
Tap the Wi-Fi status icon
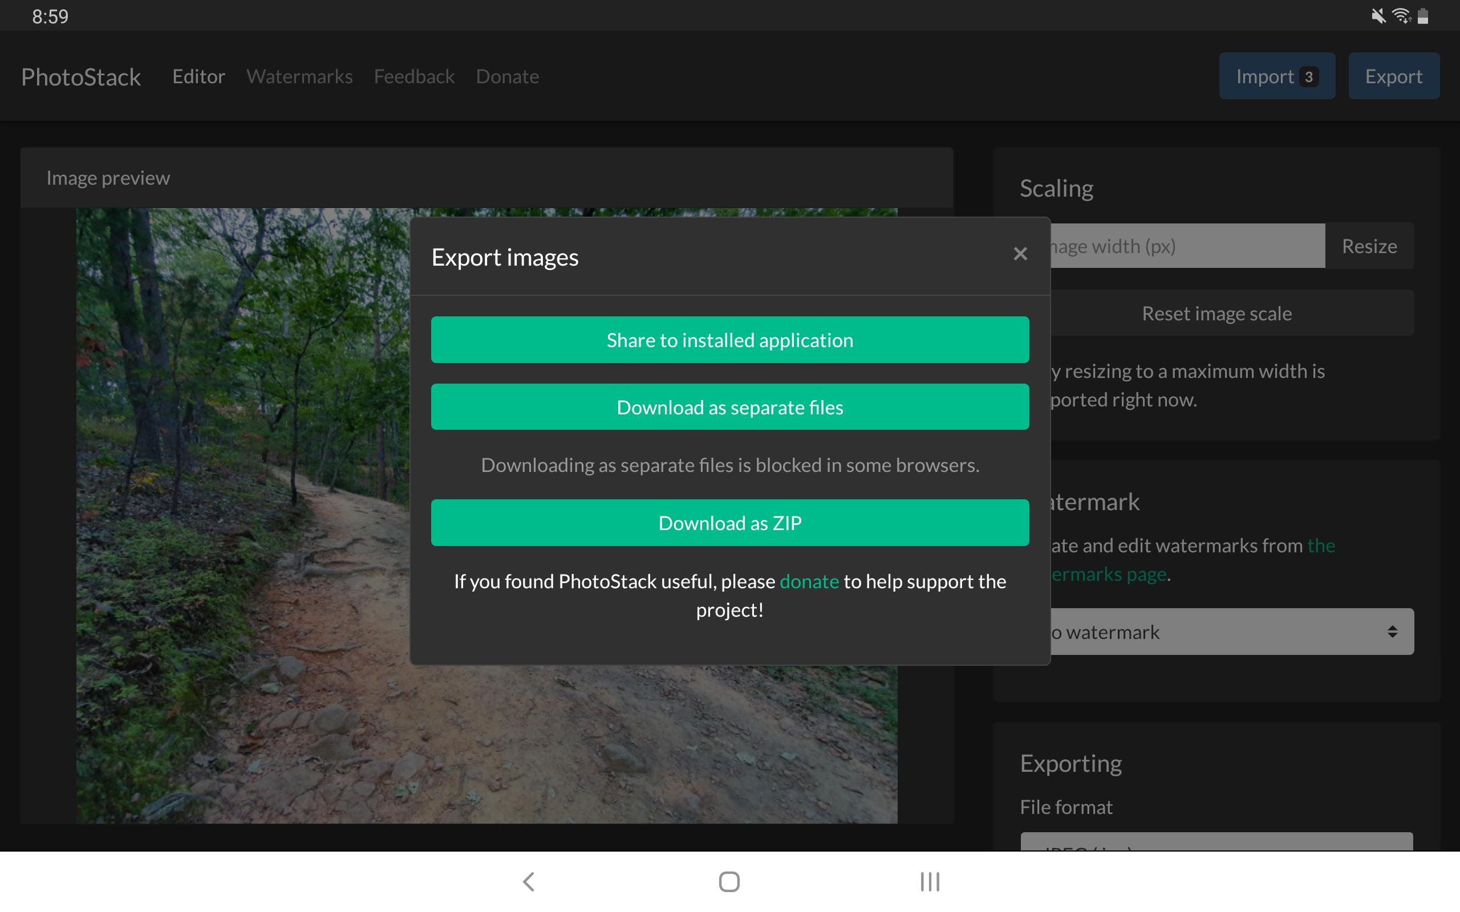point(1401,16)
